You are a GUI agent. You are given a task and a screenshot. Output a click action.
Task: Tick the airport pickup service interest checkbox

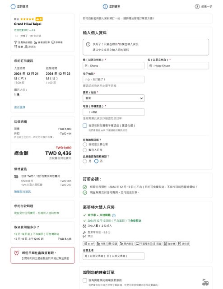(x=85, y=280)
